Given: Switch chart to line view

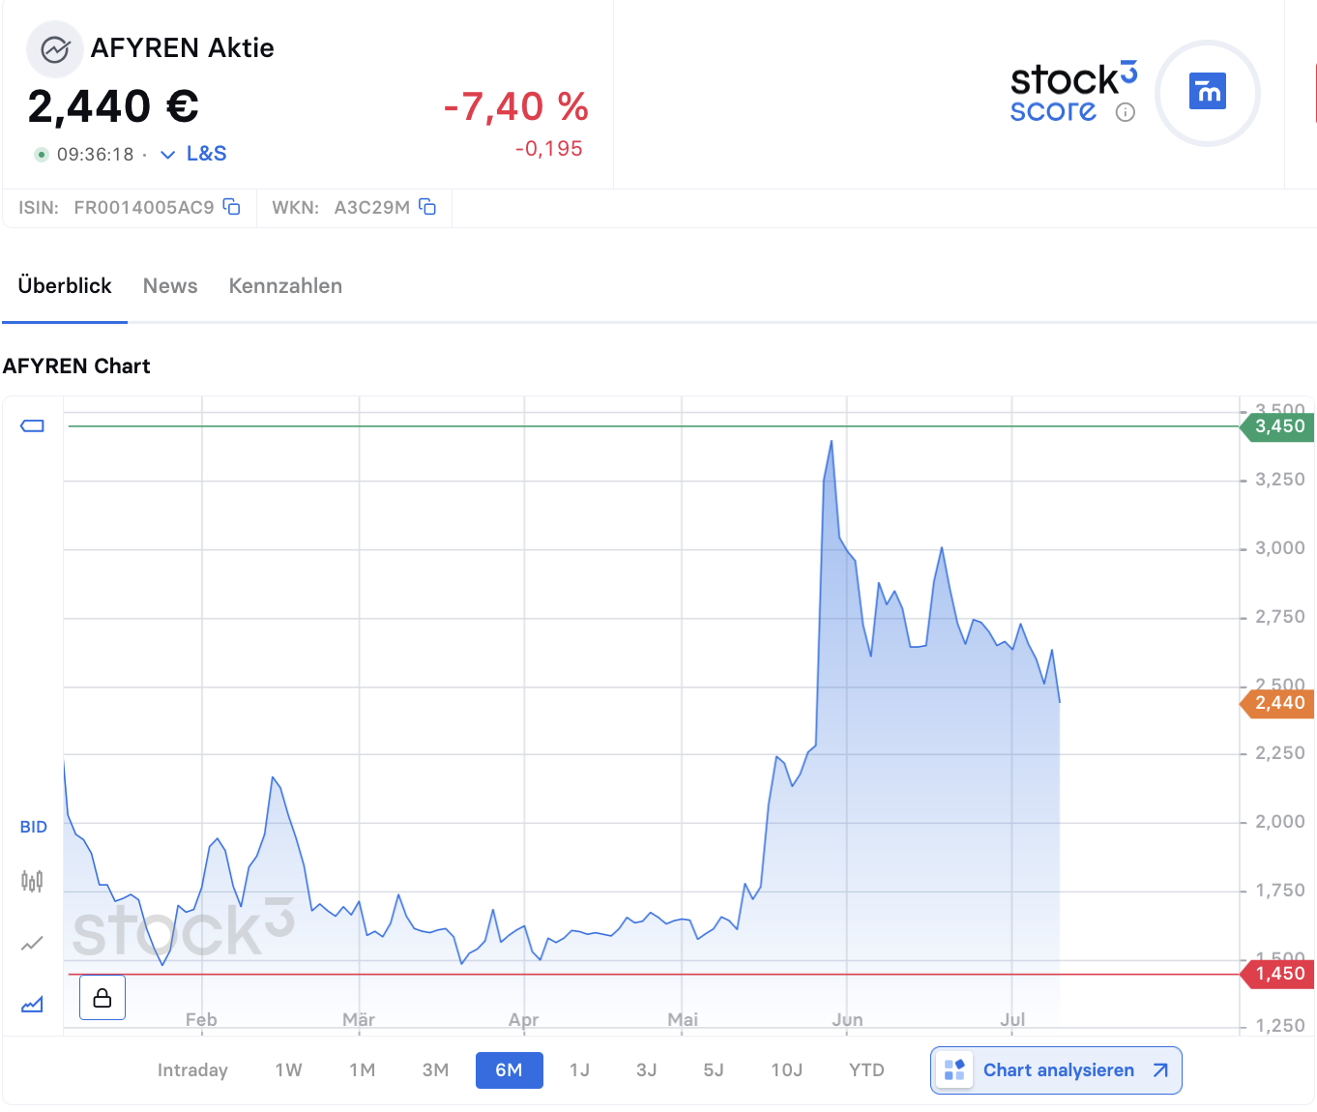Looking at the screenshot, I should tap(32, 943).
